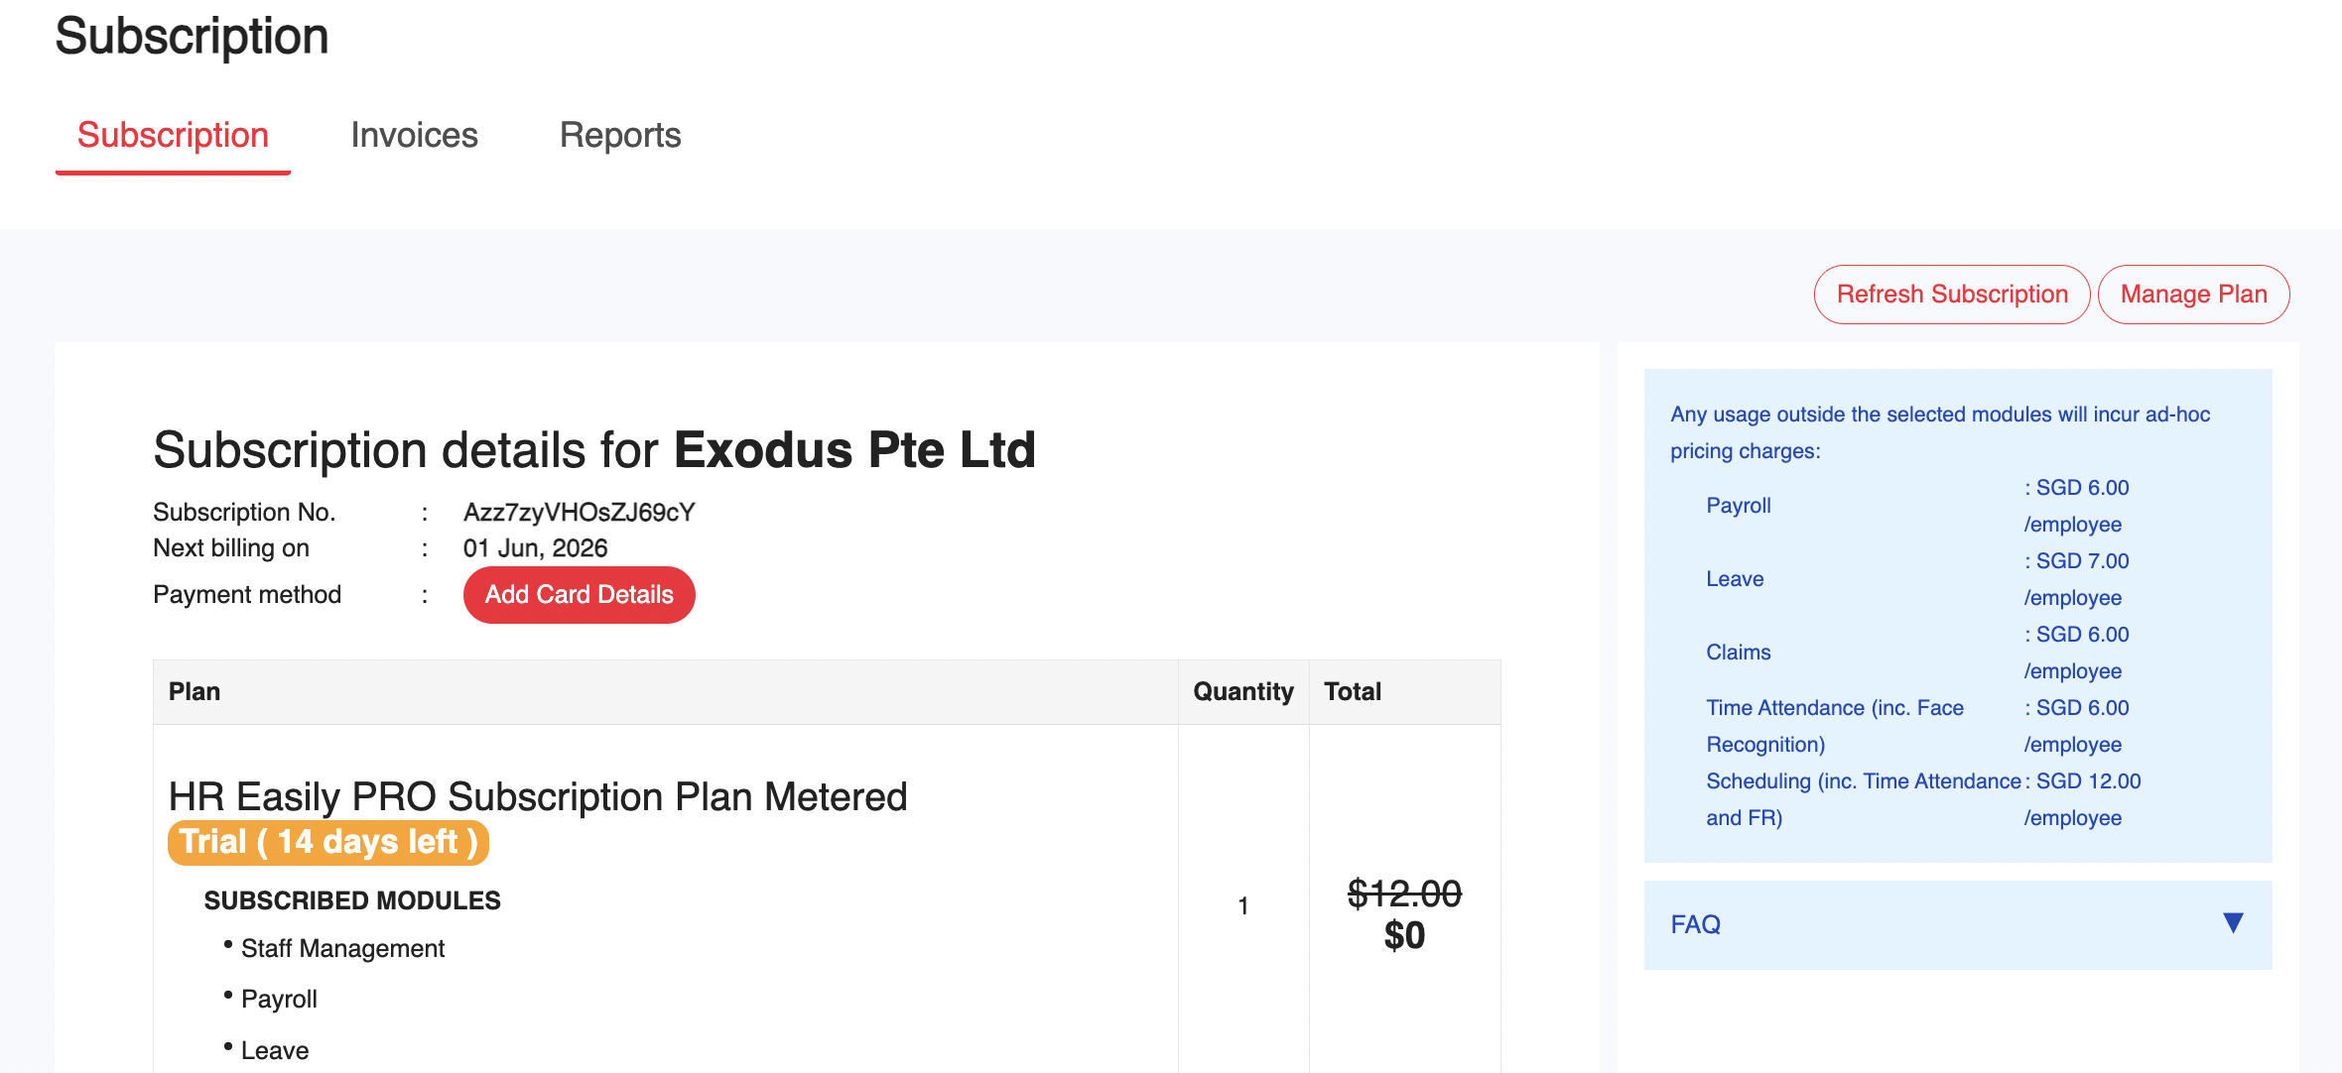Select Staff Management in subscribed modules
2342x1073 pixels.
[342, 948]
